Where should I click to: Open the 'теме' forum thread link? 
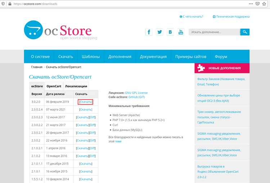point(118,141)
